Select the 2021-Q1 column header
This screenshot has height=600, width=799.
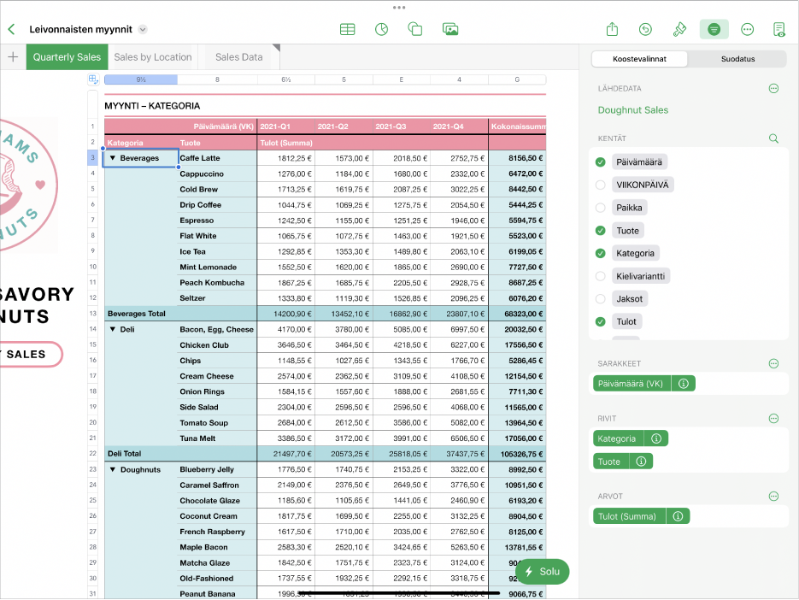[x=286, y=126]
